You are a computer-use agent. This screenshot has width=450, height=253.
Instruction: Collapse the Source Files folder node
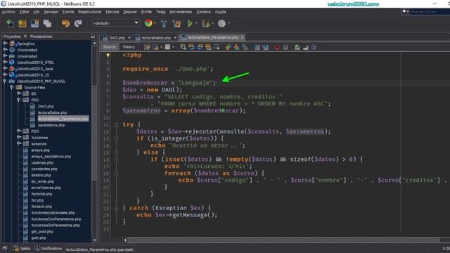pyautogui.click(x=11, y=87)
